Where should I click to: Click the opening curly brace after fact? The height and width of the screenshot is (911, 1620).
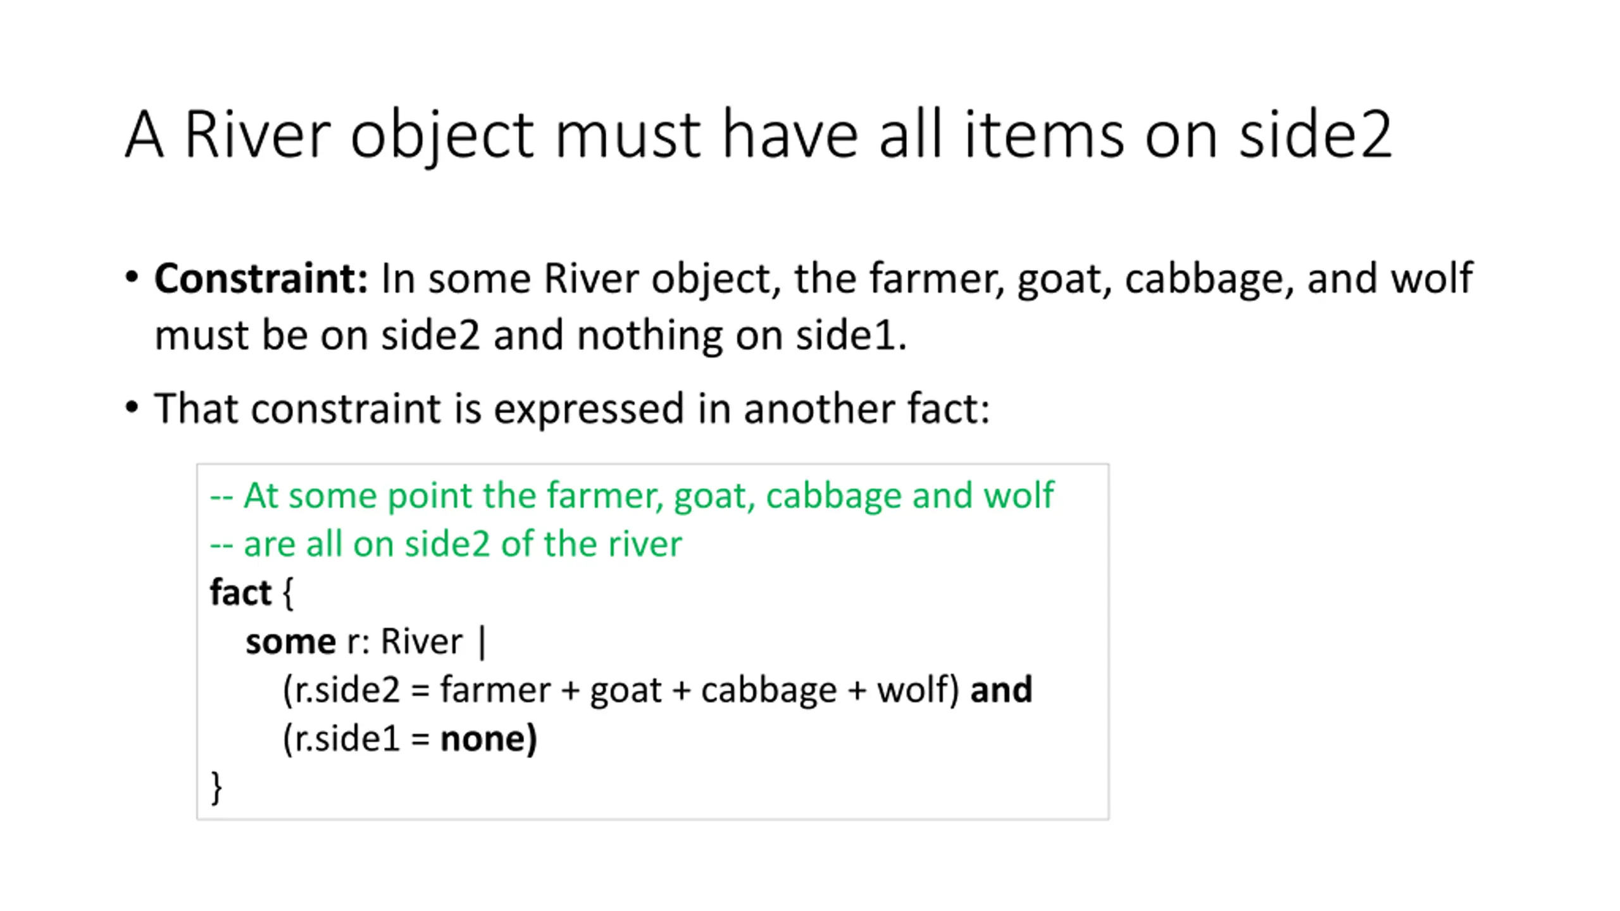point(288,593)
